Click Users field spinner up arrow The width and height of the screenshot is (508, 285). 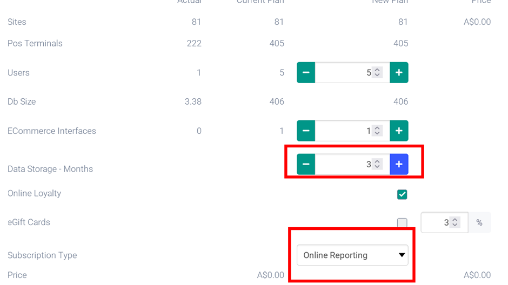[377, 70]
